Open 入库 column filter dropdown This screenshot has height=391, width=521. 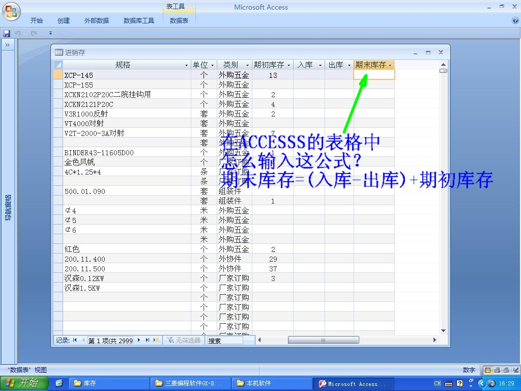[321, 65]
